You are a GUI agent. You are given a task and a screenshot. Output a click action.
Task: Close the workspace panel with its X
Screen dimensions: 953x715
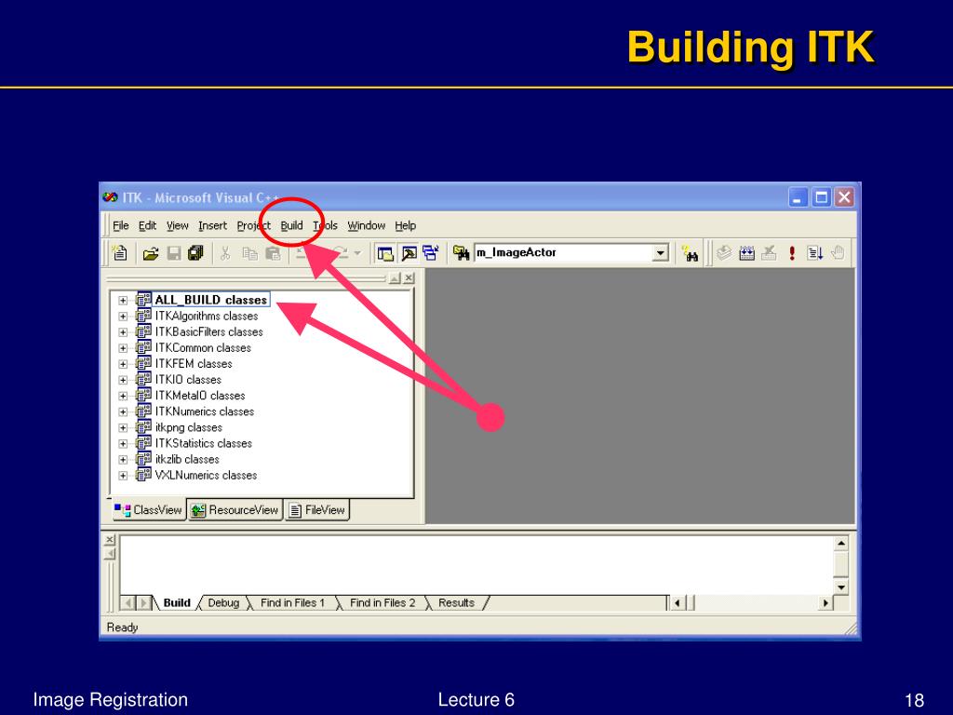409,277
